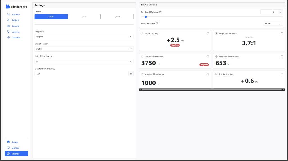Open the Settings page label
Viewport: 288px width, 161px height.
click(15, 154)
